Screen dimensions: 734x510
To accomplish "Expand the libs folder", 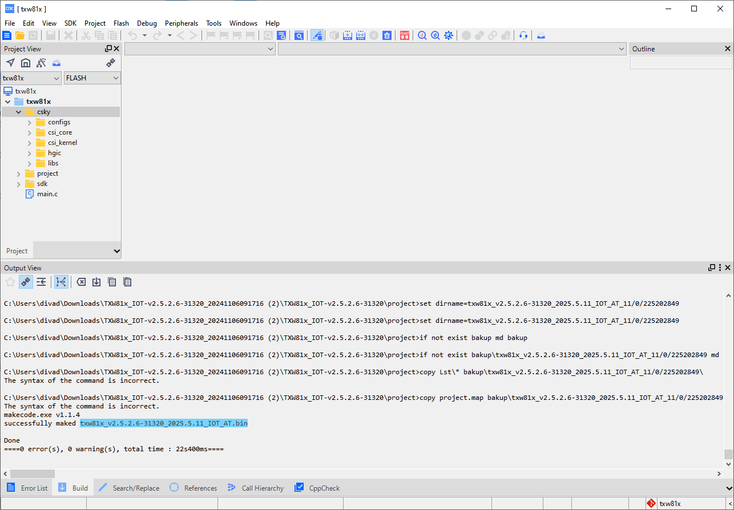I will click(x=29, y=163).
